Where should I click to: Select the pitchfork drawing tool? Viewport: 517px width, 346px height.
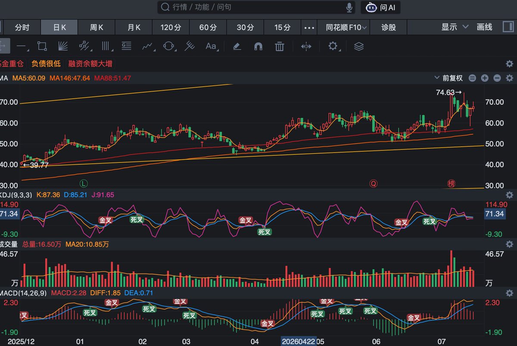190,46
